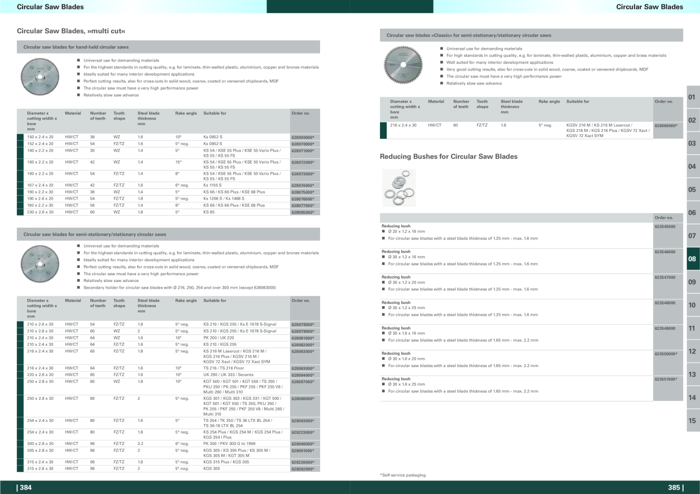700x494 pixels.
Task: Select order number 628091000*
Action: pos(303,451)
